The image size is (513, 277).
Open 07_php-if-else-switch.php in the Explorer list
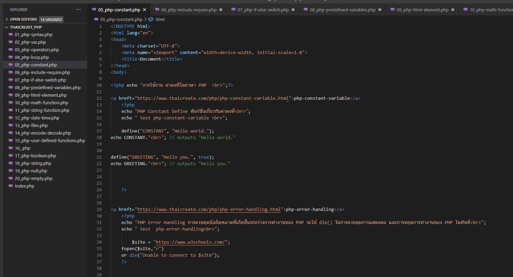point(40,80)
